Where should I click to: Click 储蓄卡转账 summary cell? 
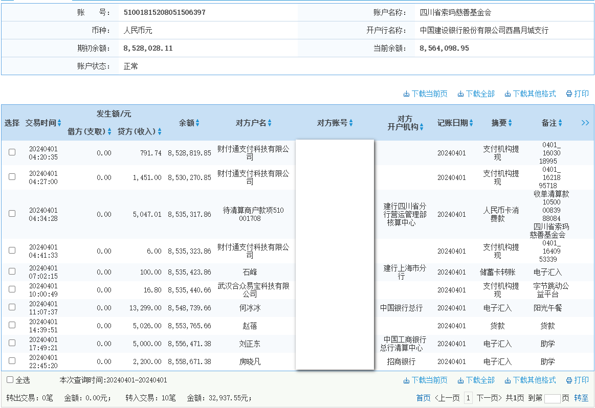click(x=497, y=272)
